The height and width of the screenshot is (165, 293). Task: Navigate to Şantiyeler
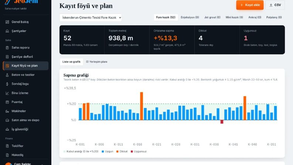click(25, 31)
